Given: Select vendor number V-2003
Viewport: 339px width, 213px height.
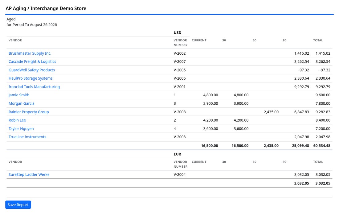Looking at the screenshot, I should (180, 137).
